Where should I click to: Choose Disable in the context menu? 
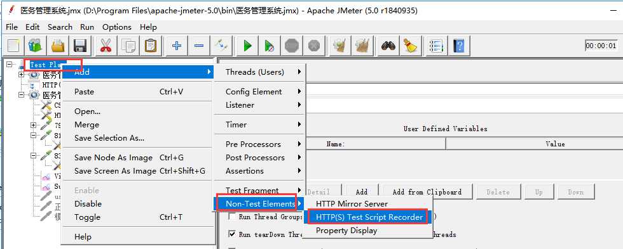[x=139, y=203]
